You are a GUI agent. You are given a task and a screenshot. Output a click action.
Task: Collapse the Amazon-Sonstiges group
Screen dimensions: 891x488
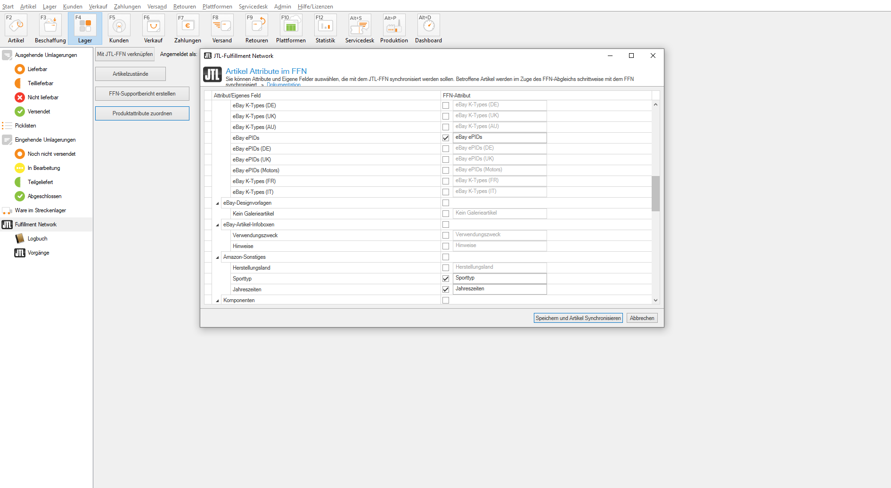click(217, 257)
